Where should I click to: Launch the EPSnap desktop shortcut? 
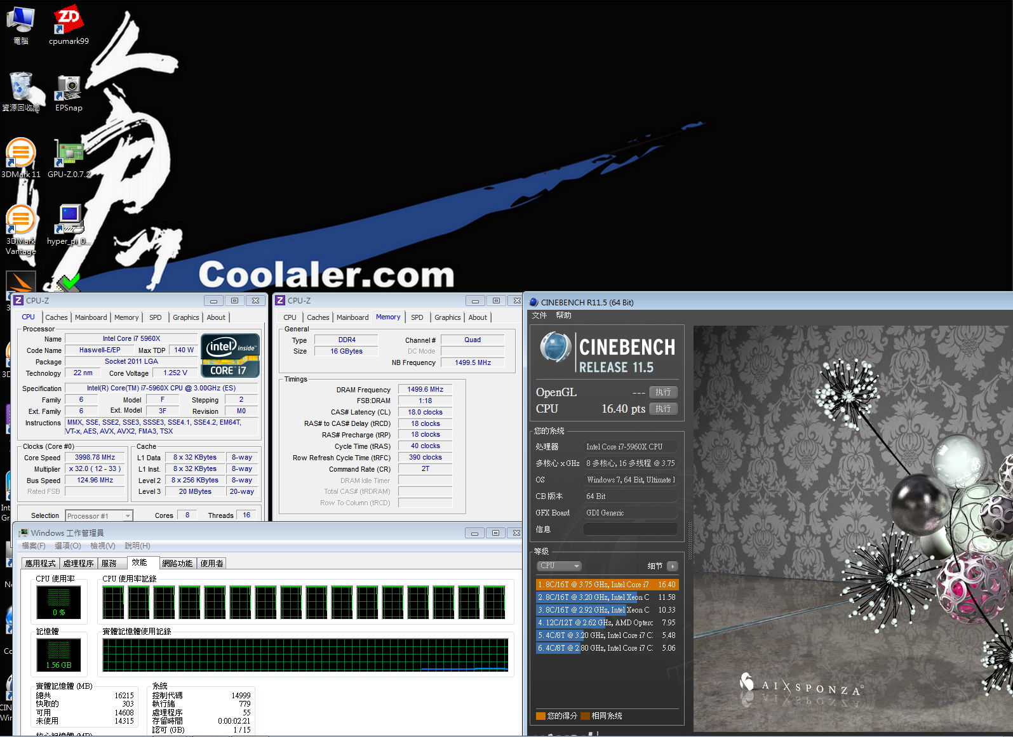(x=69, y=91)
